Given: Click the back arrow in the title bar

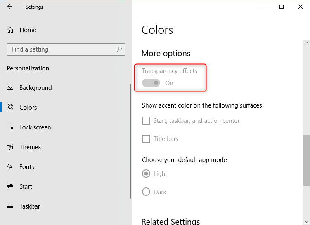Looking at the screenshot, I should [10, 7].
